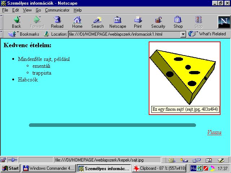Open the Navigator component bar icon
231x173 pixels.
pyautogui.click(x=172, y=160)
